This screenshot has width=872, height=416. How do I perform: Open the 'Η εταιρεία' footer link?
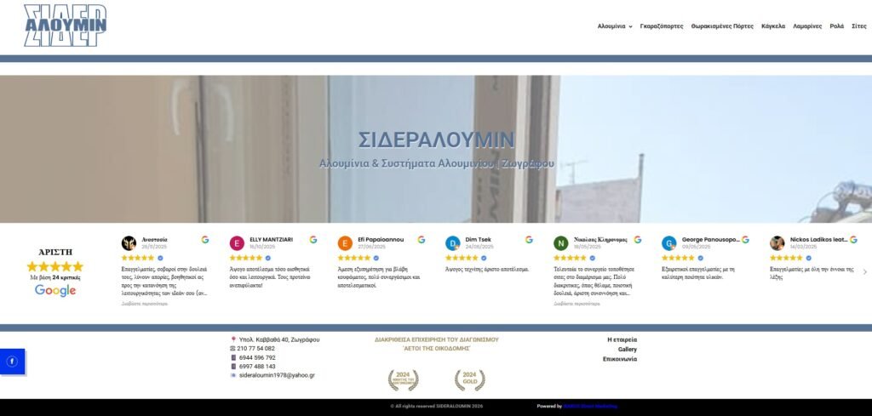coord(622,339)
